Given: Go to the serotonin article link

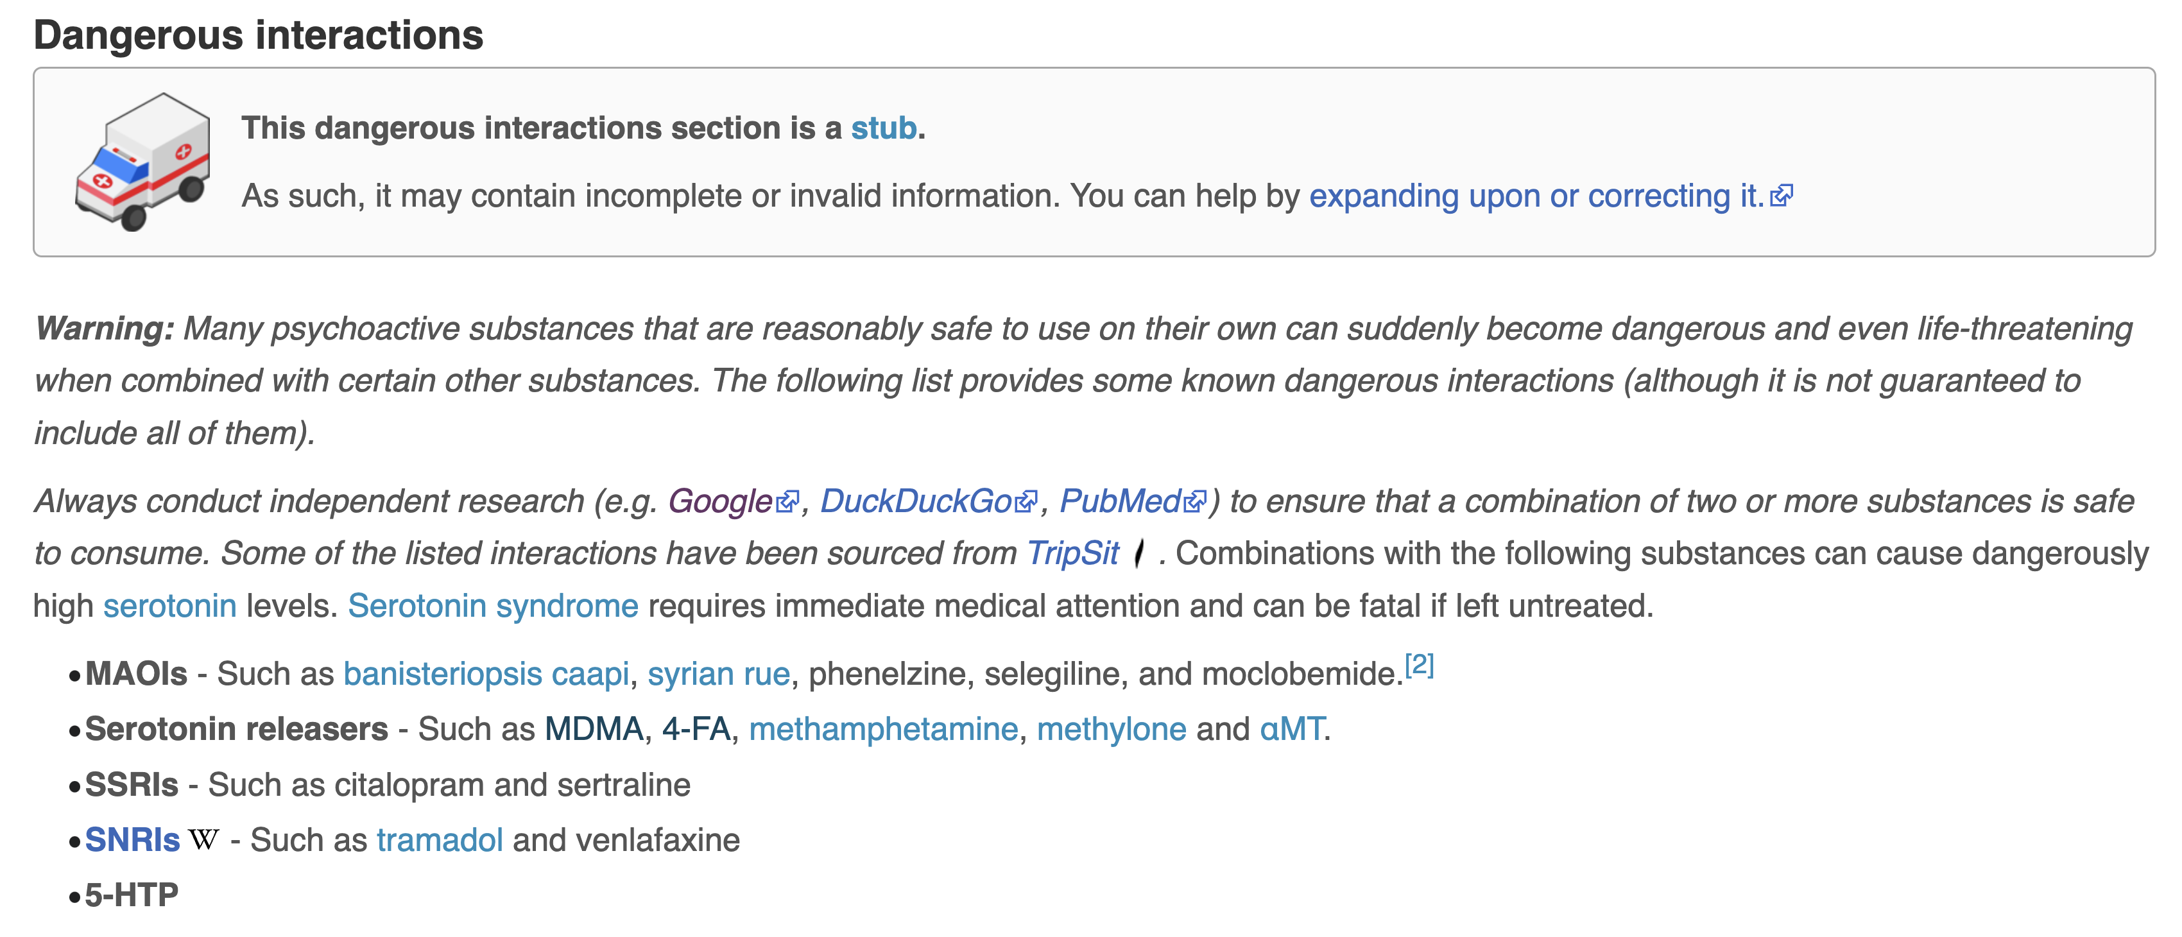Looking at the screenshot, I should 169,606.
